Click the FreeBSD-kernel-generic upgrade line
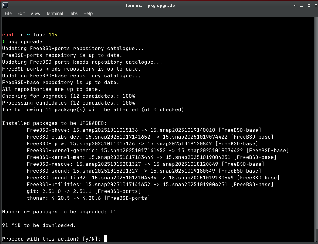 [x=157, y=151]
